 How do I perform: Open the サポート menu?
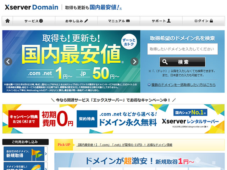click(161, 21)
